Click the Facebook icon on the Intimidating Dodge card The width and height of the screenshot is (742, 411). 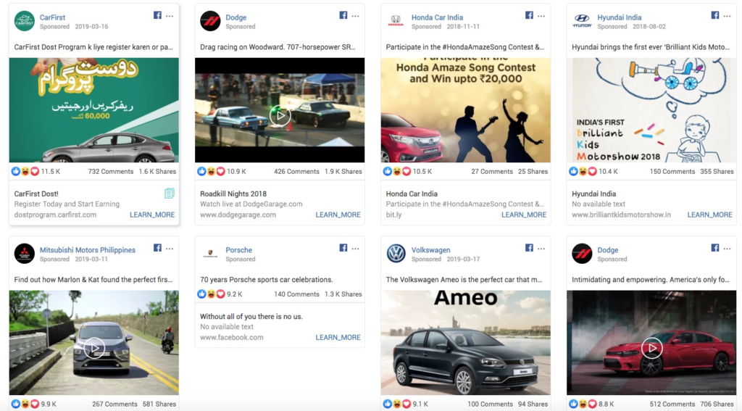pos(715,248)
